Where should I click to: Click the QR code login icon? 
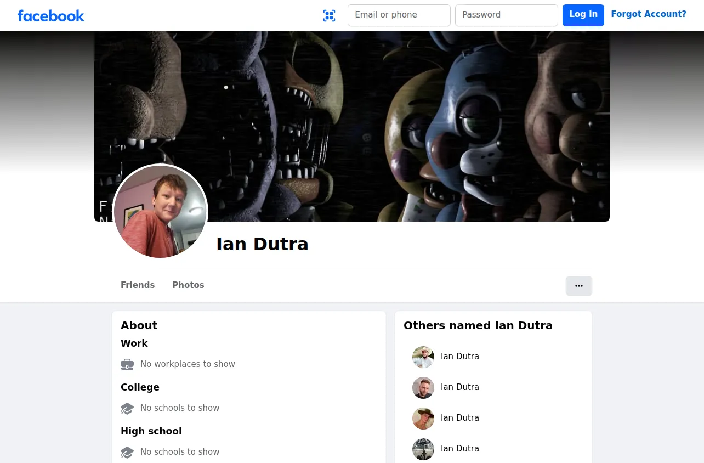tap(329, 16)
